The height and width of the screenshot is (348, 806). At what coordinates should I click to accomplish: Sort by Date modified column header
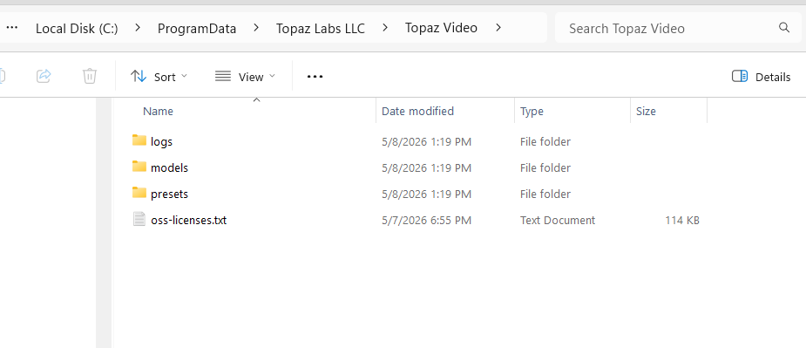tap(417, 111)
